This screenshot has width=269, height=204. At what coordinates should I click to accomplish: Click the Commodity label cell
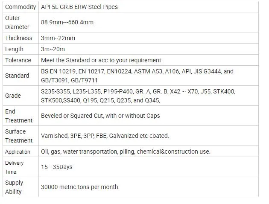click(x=20, y=7)
